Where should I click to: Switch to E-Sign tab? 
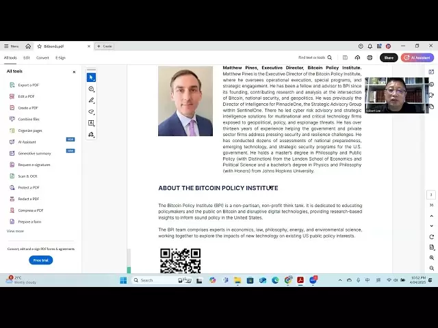click(60, 57)
